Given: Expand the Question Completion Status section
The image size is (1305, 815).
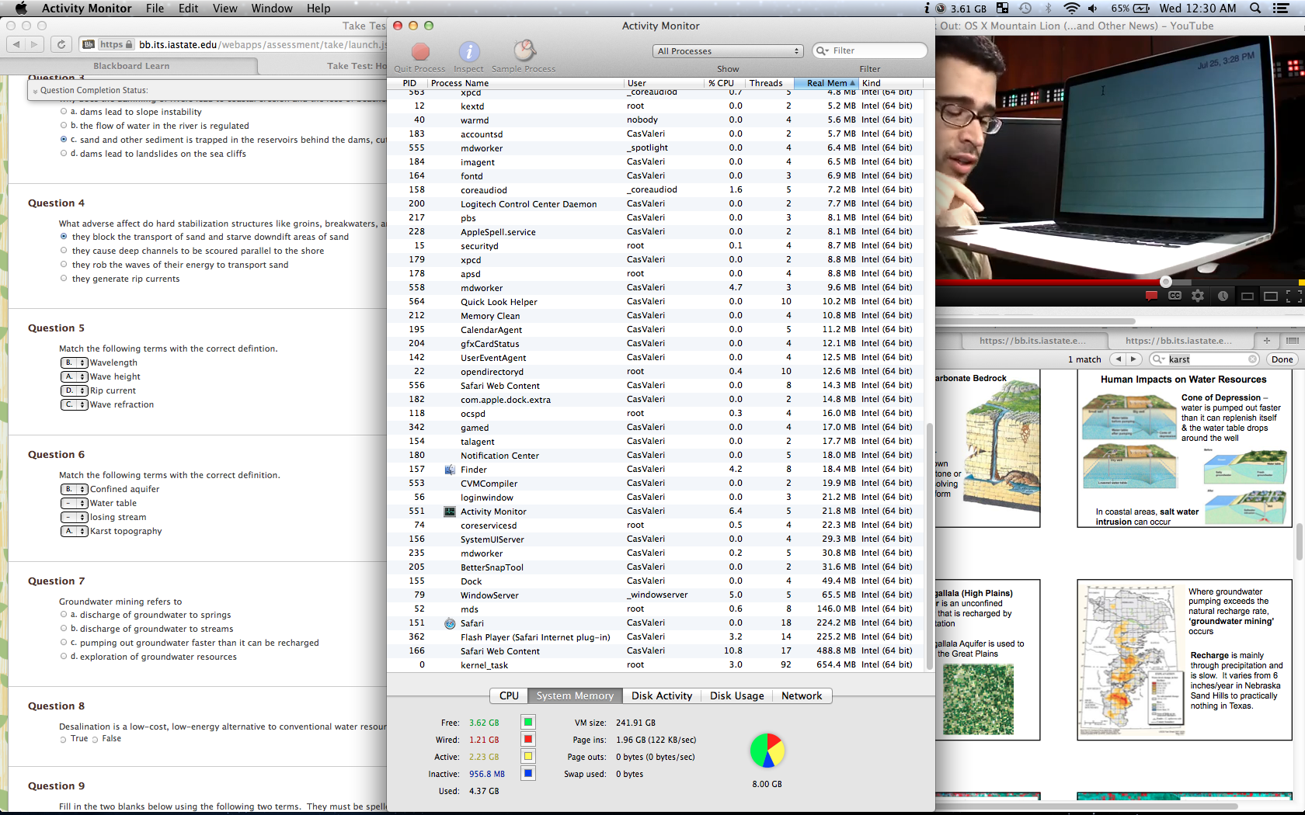Looking at the screenshot, I should tap(35, 91).
